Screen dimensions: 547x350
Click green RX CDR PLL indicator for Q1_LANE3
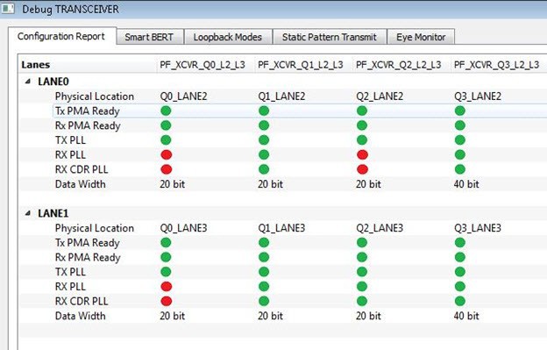point(264,301)
